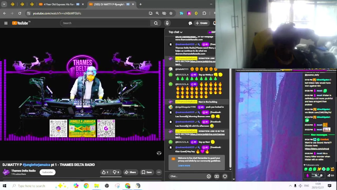Open the browser zoom magnifier icon

(x=157, y=13)
